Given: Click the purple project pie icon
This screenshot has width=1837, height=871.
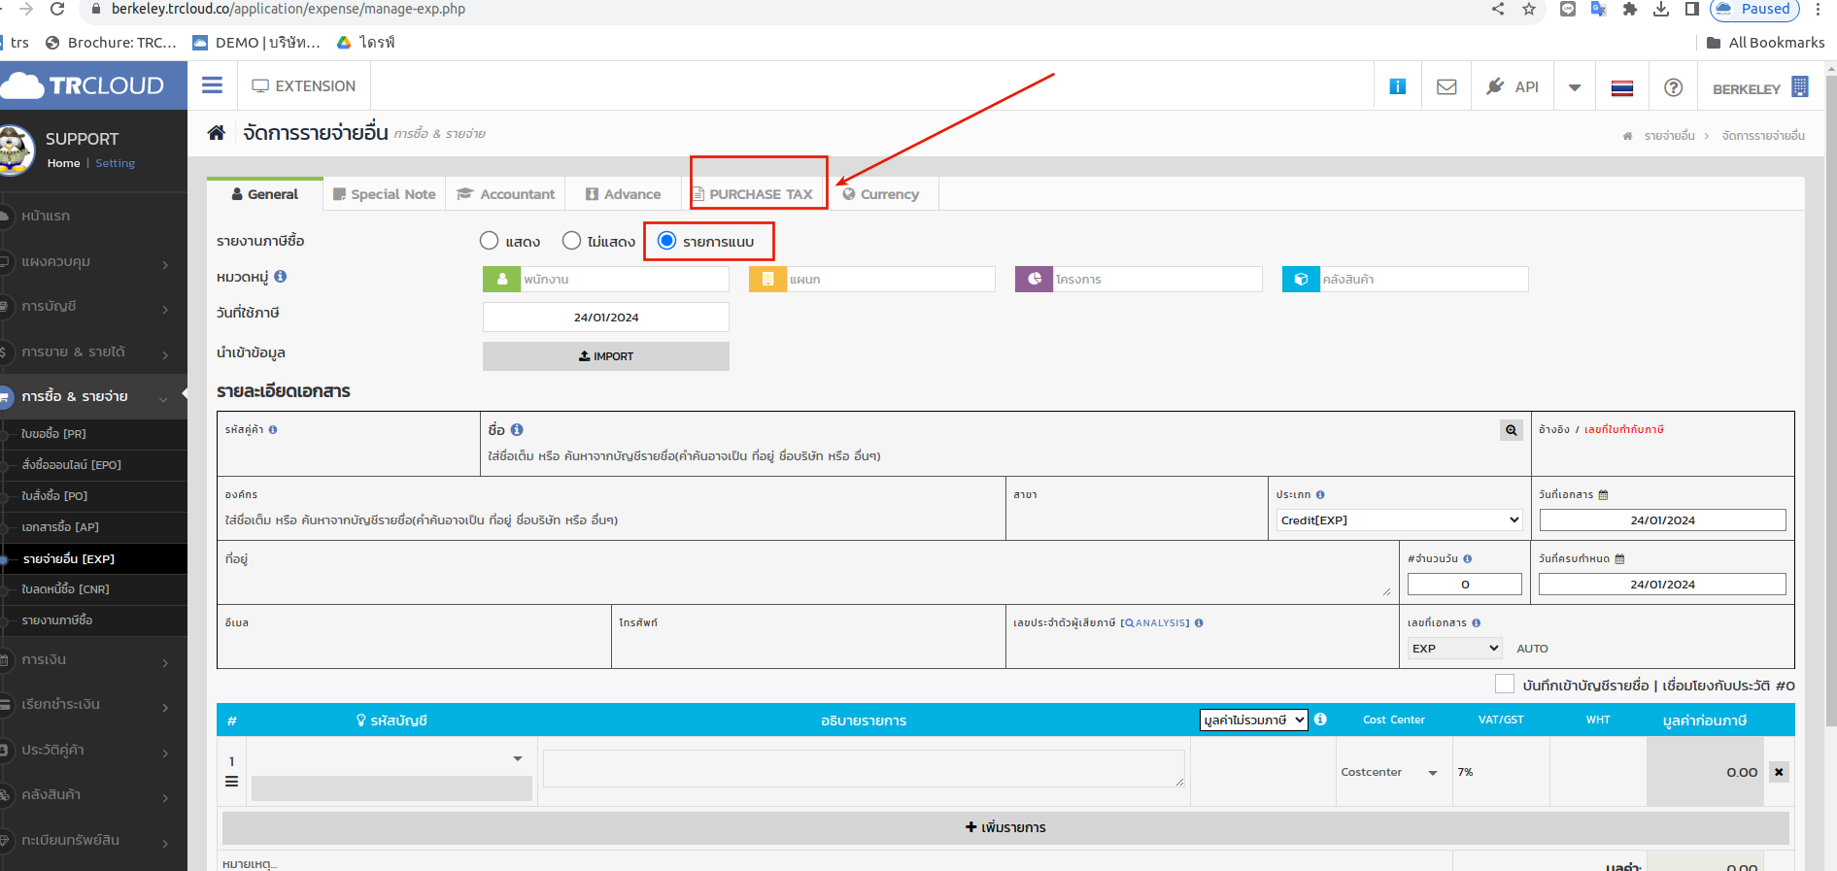Looking at the screenshot, I should 1034,279.
